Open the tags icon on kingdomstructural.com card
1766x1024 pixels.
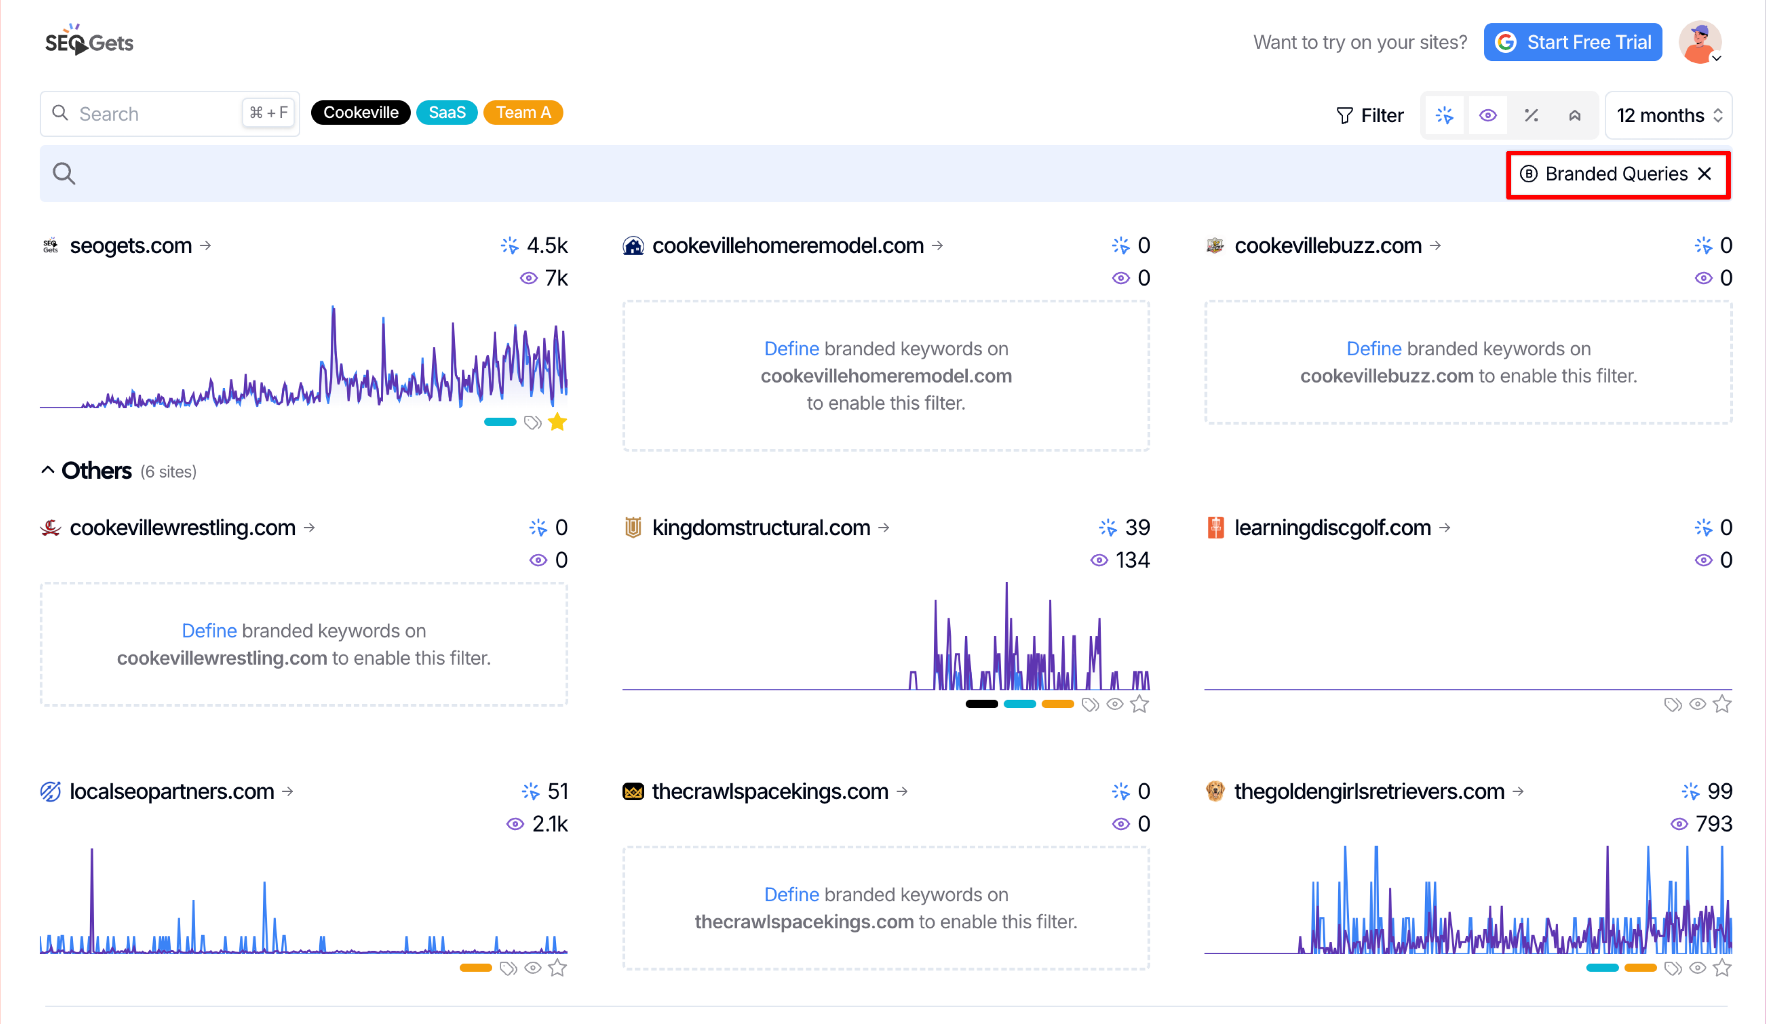(x=1091, y=704)
